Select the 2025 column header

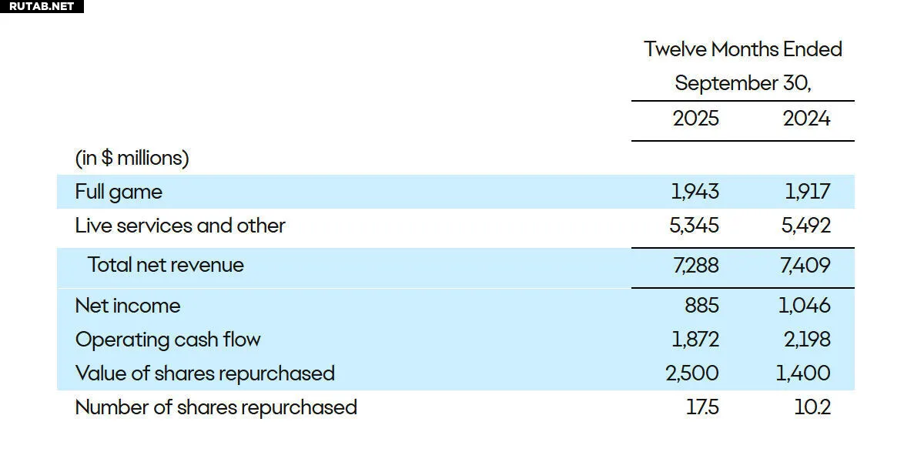coord(695,119)
